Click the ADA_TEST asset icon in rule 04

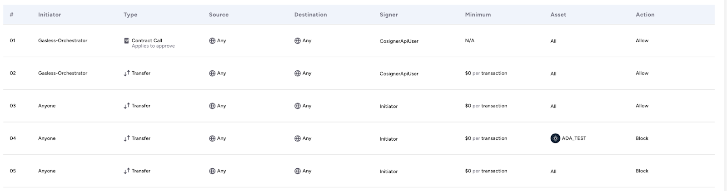click(555, 138)
